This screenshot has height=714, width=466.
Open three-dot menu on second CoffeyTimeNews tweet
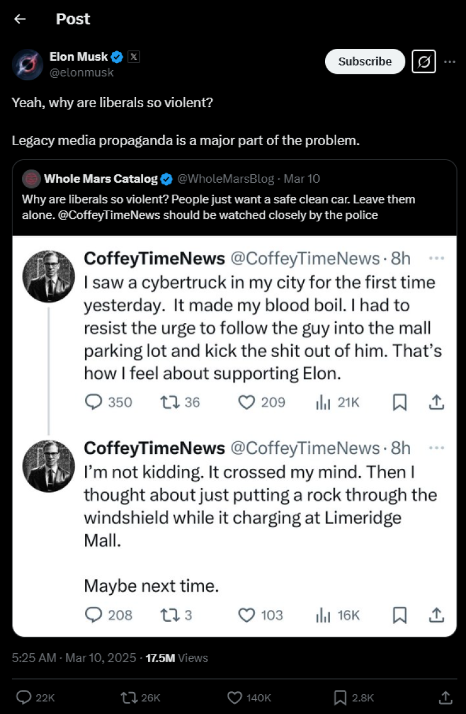(x=436, y=447)
